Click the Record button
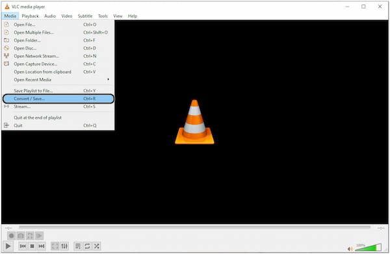This screenshot has width=390, height=254. pyautogui.click(x=12, y=236)
